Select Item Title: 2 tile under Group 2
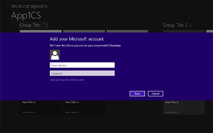 pos(184,107)
